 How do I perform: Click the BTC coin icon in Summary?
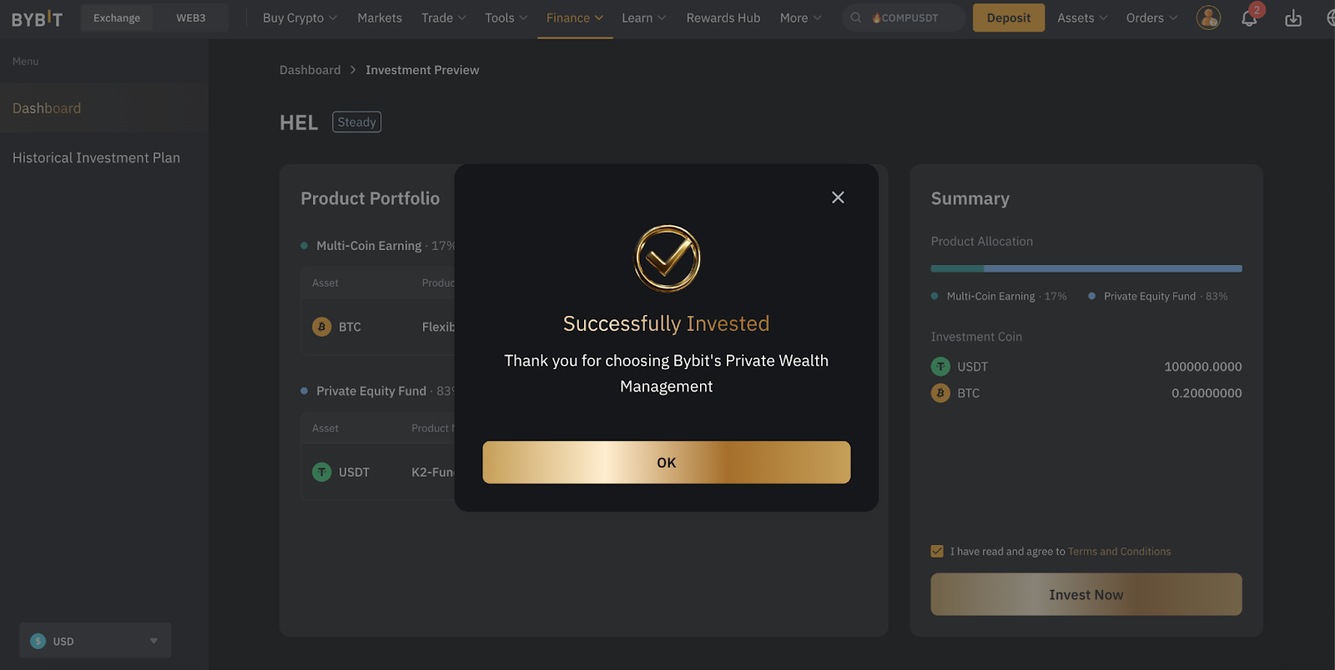[940, 393]
